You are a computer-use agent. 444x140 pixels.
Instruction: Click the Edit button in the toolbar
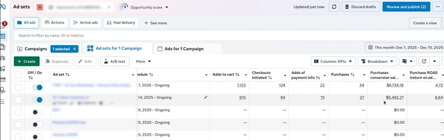point(85,61)
